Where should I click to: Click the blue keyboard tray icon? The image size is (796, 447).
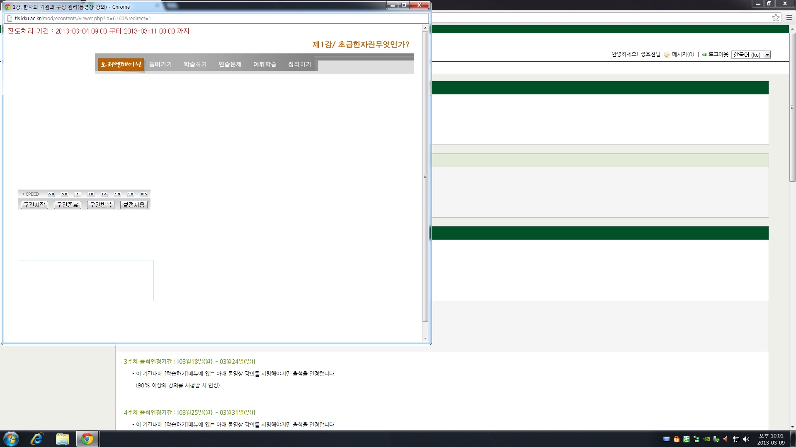[667, 439]
